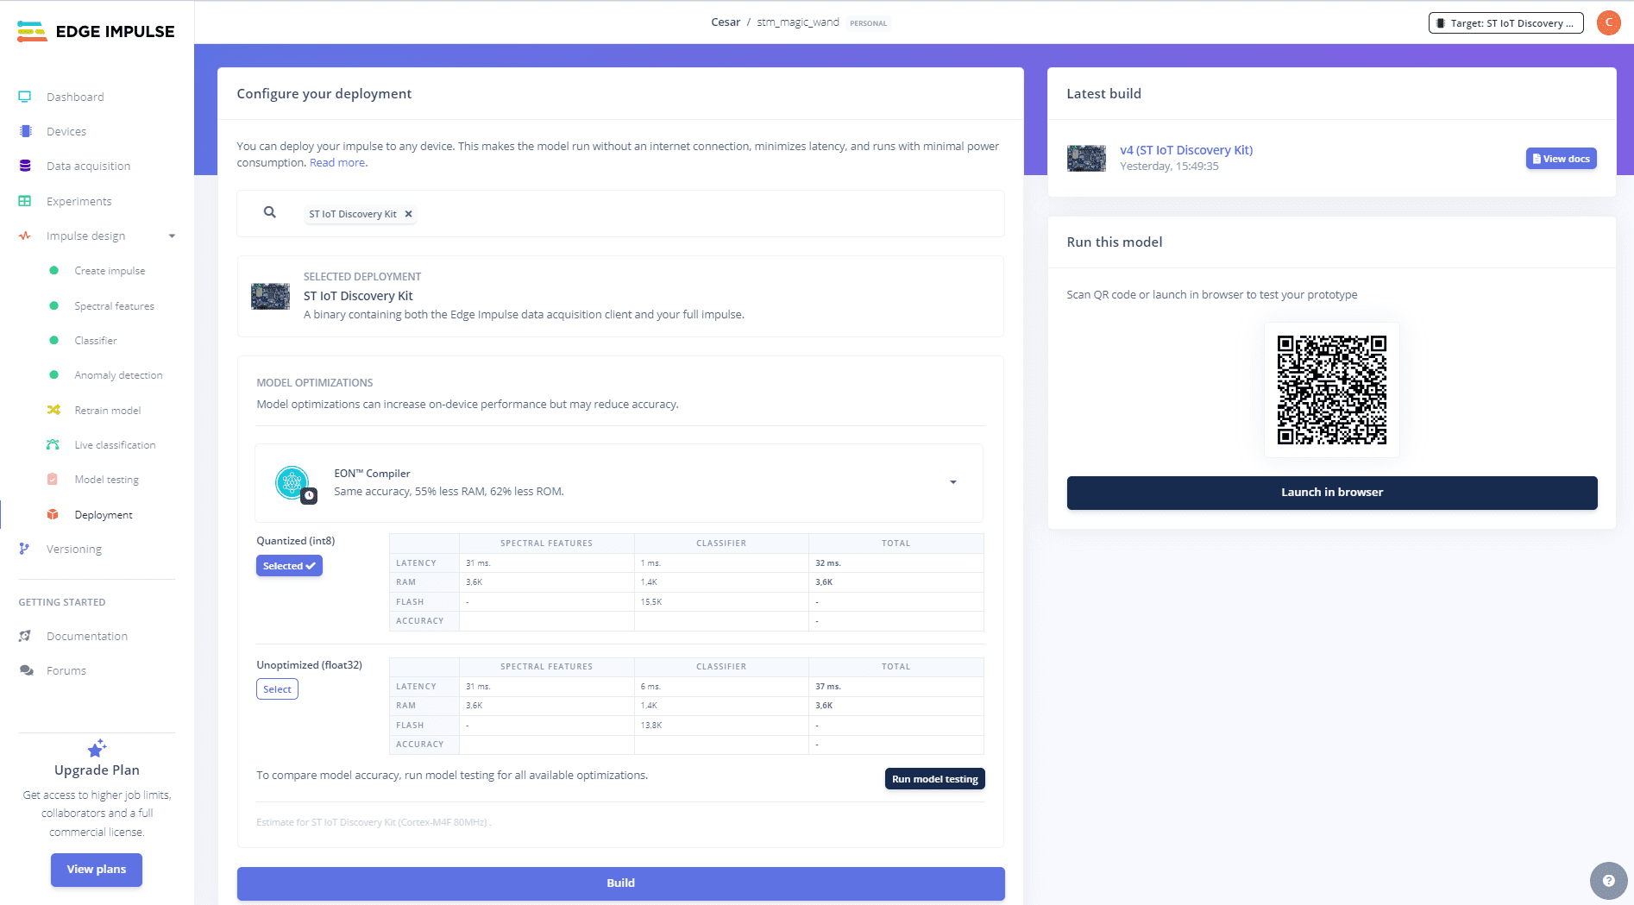This screenshot has width=1634, height=905.
Task: Open Live classification
Action: [115, 444]
